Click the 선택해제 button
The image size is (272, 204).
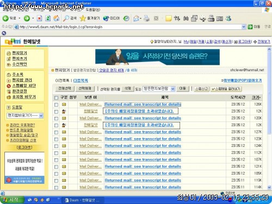pos(85,89)
